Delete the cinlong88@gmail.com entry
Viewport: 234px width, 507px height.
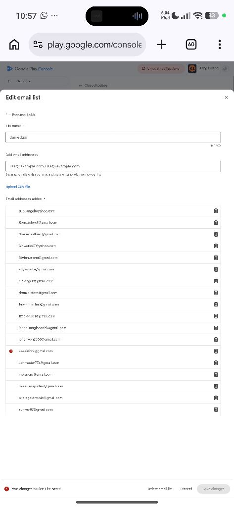(216, 281)
